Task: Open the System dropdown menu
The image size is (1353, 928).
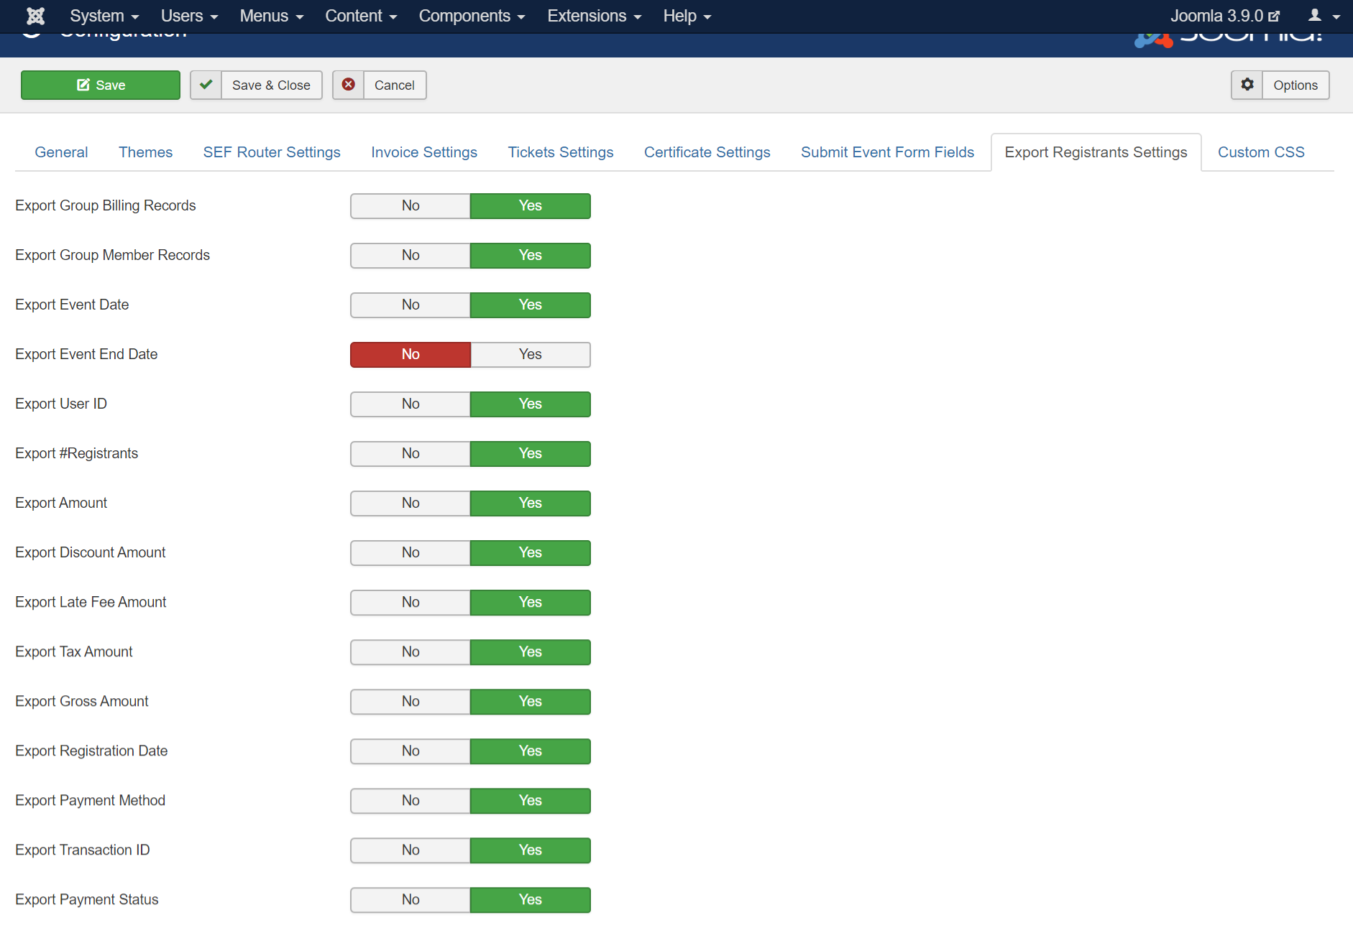Action: 104,16
